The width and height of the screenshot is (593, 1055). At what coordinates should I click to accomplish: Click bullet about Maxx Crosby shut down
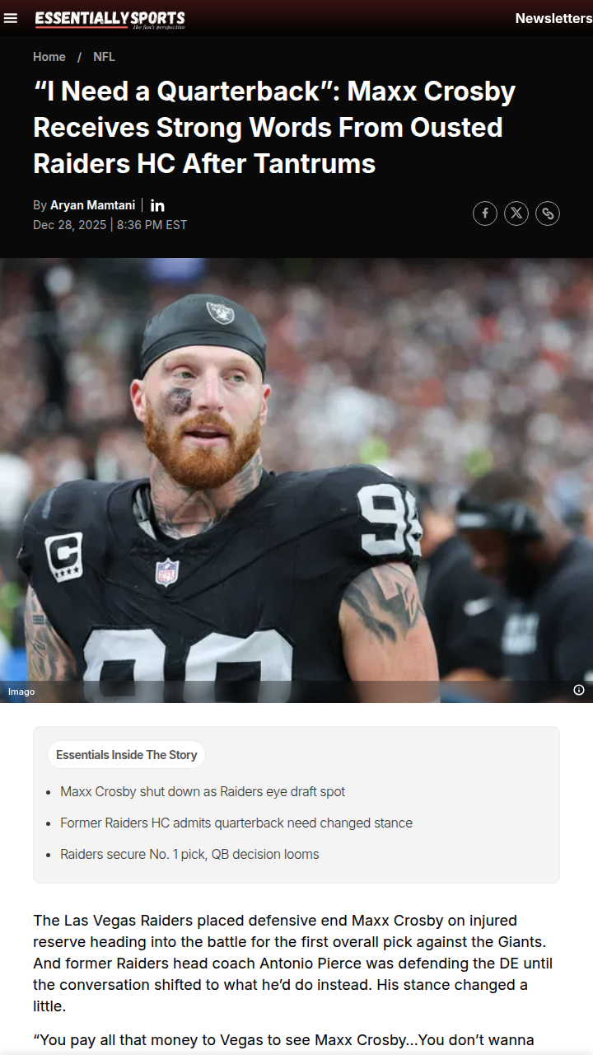pos(203,791)
